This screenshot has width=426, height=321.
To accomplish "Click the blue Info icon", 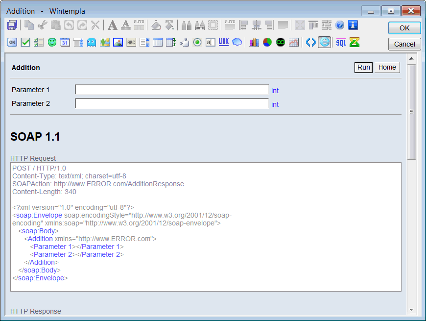I will pos(353,25).
